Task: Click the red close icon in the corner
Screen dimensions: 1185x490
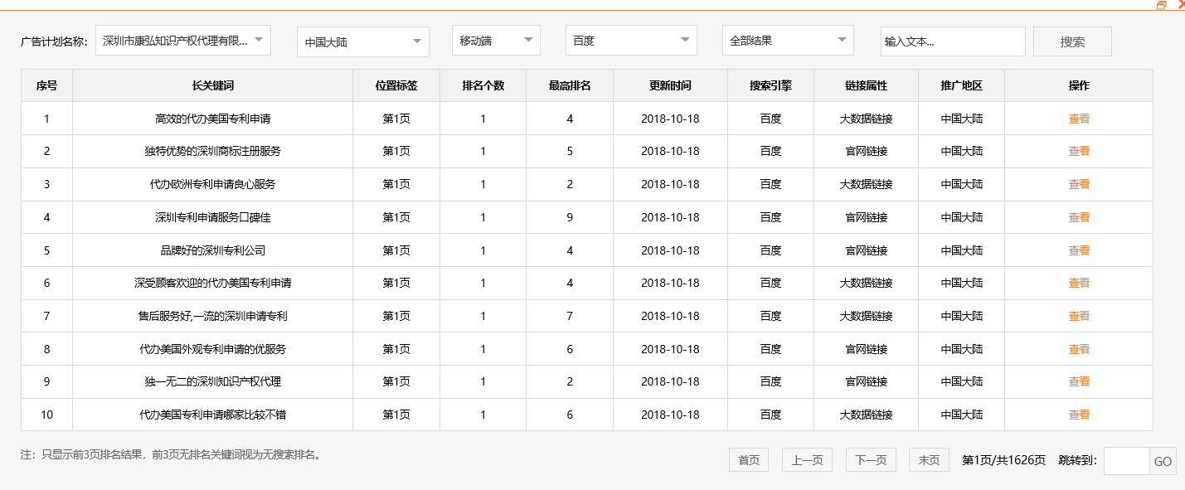Action: point(1181,4)
